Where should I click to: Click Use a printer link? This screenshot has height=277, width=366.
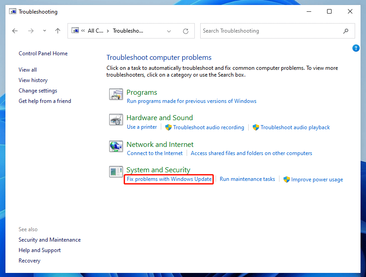click(x=142, y=127)
